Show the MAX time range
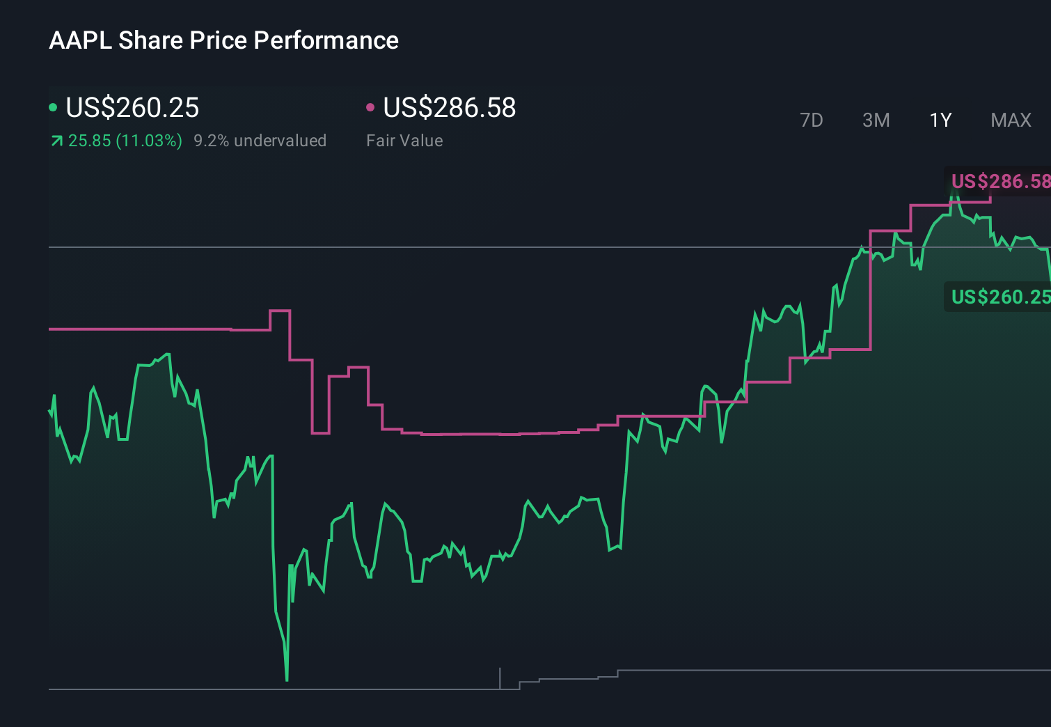 point(1011,120)
